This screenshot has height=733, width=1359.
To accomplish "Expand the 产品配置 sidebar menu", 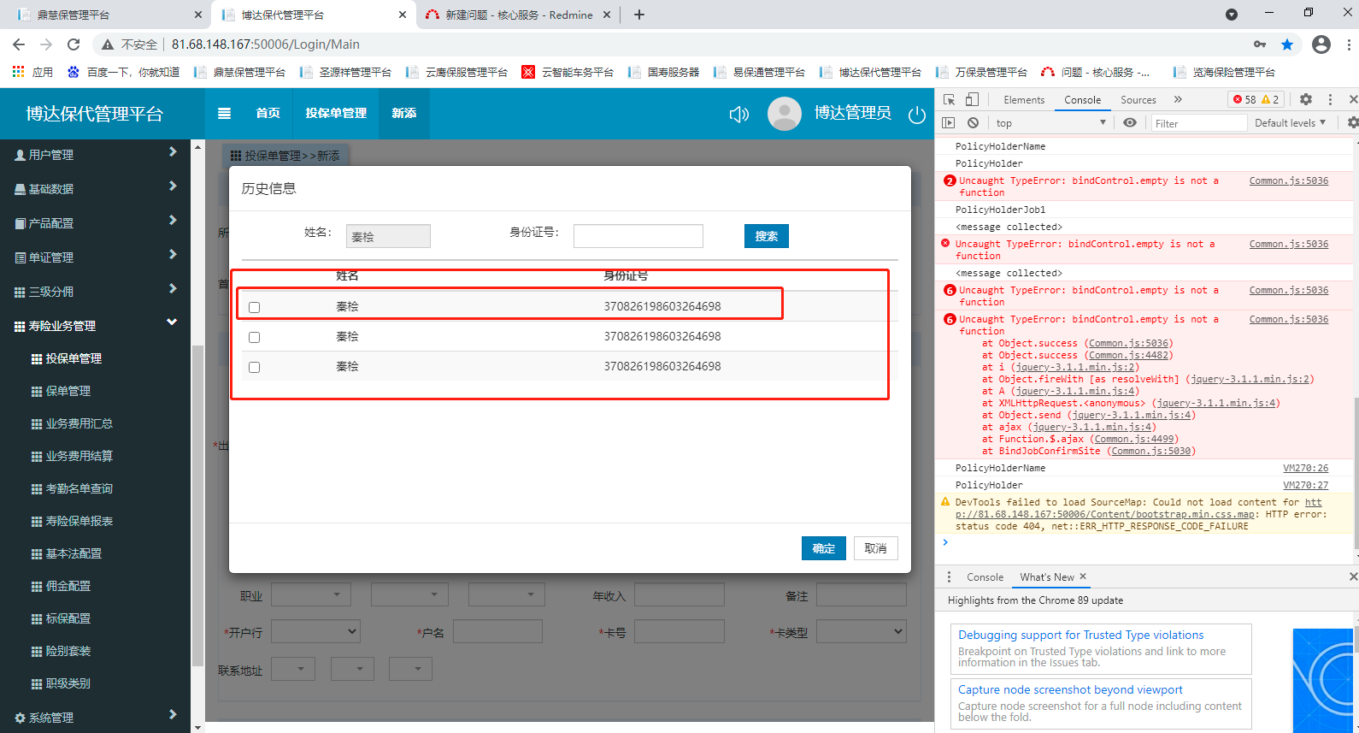I will point(96,223).
